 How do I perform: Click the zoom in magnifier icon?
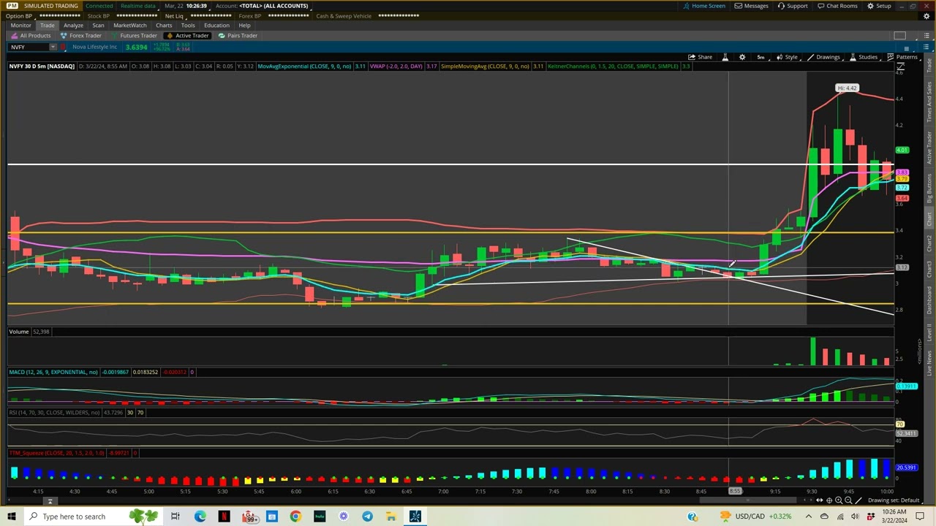tap(839, 500)
